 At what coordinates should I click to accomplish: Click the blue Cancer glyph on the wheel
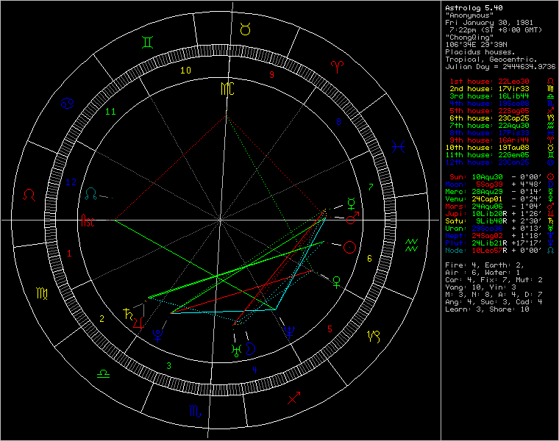click(x=68, y=104)
